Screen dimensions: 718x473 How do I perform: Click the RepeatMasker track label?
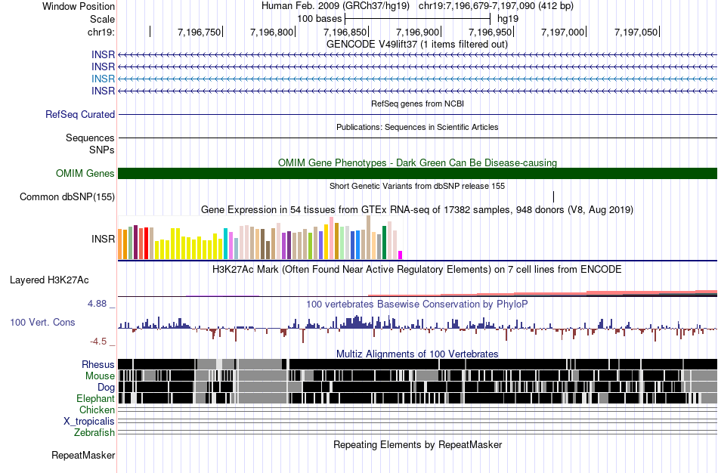83,455
